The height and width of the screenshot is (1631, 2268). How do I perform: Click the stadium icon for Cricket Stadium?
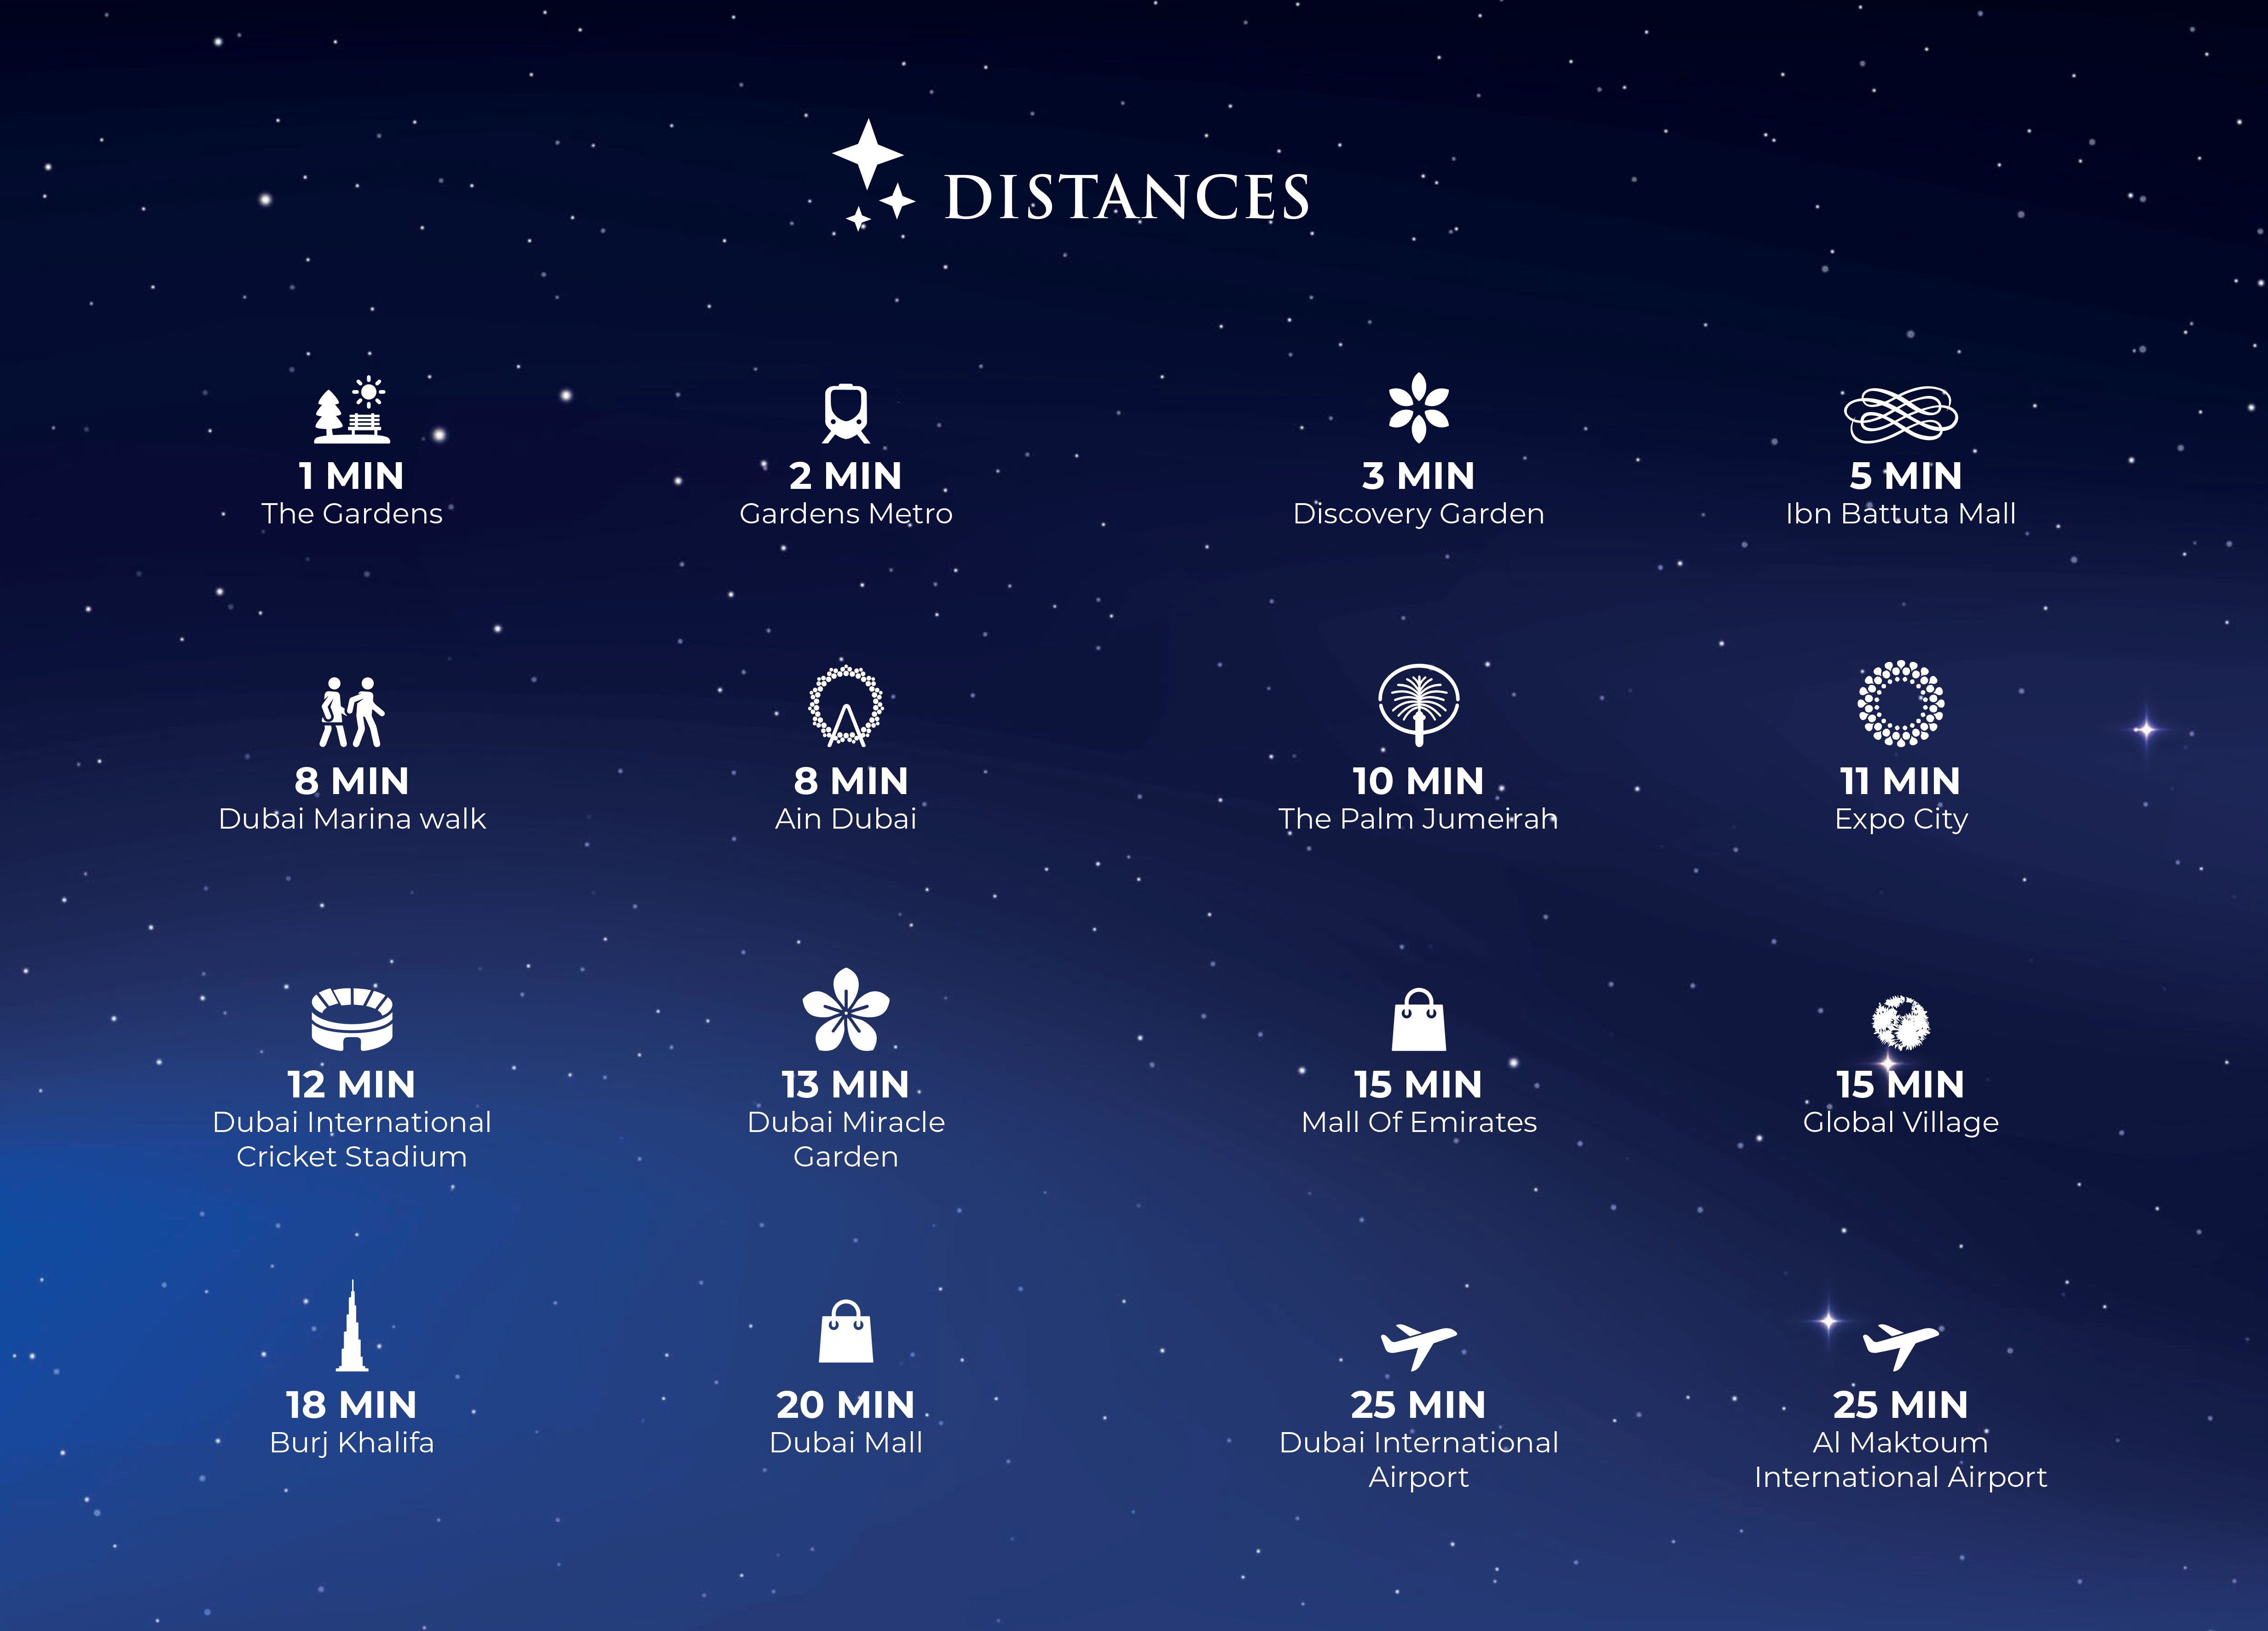point(351,1019)
